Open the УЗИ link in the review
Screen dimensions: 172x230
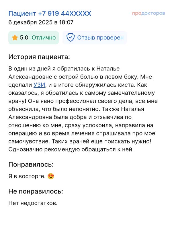pos(39,85)
